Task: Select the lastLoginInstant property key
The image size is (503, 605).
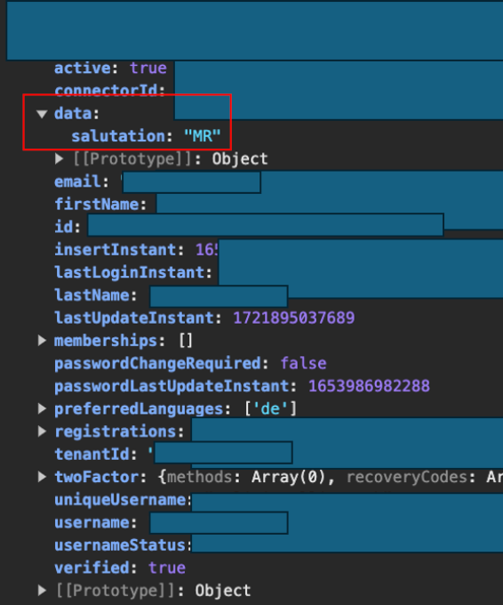Action: tap(129, 272)
